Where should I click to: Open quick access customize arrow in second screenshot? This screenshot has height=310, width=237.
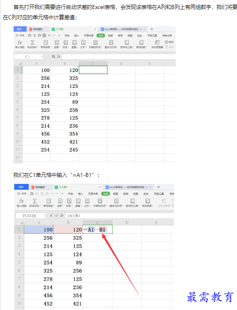[62, 194]
